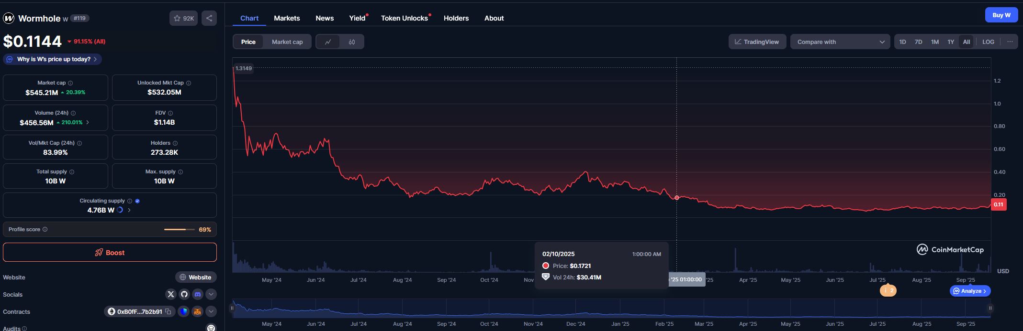The height and width of the screenshot is (331, 1023).
Task: Grab the left range slider handle
Action: (x=232, y=308)
